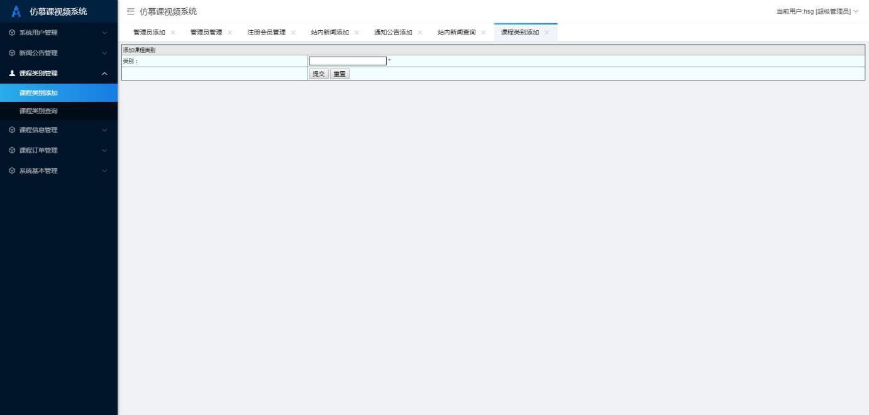Expand the 系统用户管理 menu chevron
This screenshot has height=415, width=869.
[x=104, y=33]
